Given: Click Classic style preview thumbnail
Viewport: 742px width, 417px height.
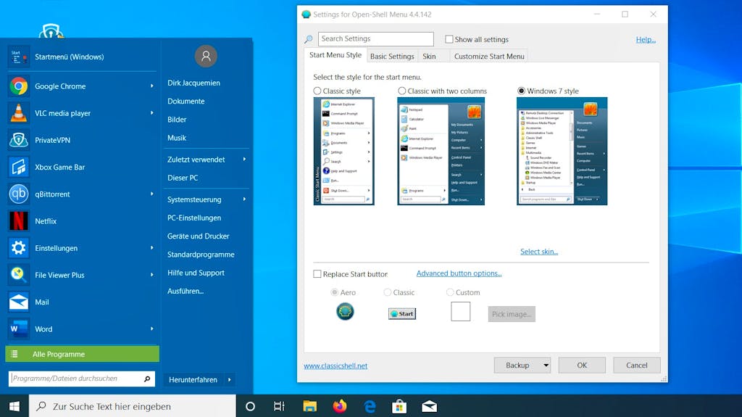Looking at the screenshot, I should (344, 151).
